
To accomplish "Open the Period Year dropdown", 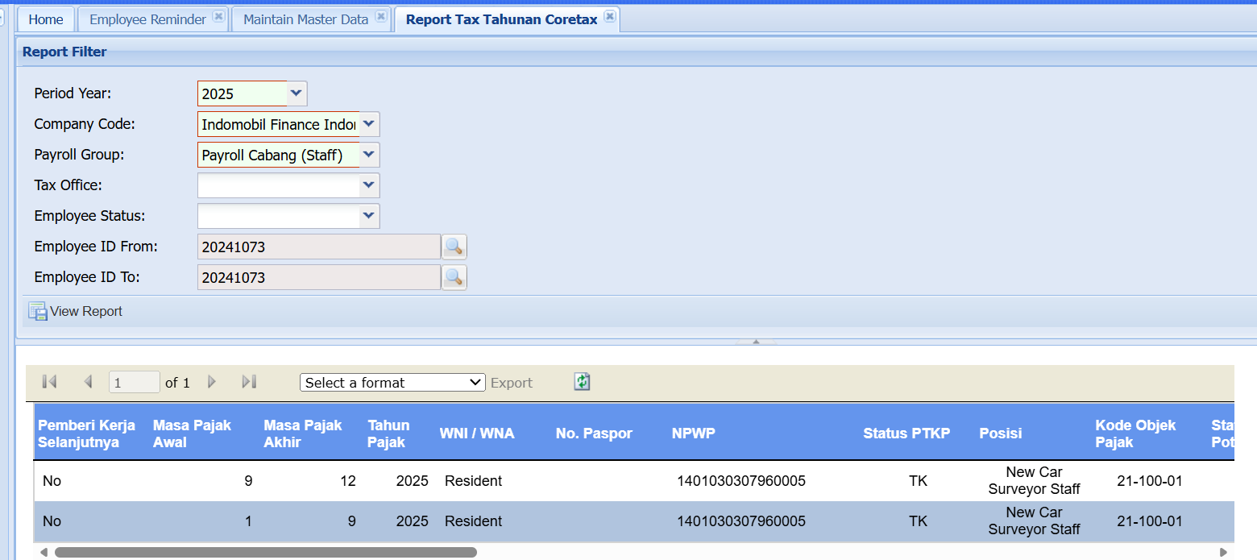I will 297,93.
